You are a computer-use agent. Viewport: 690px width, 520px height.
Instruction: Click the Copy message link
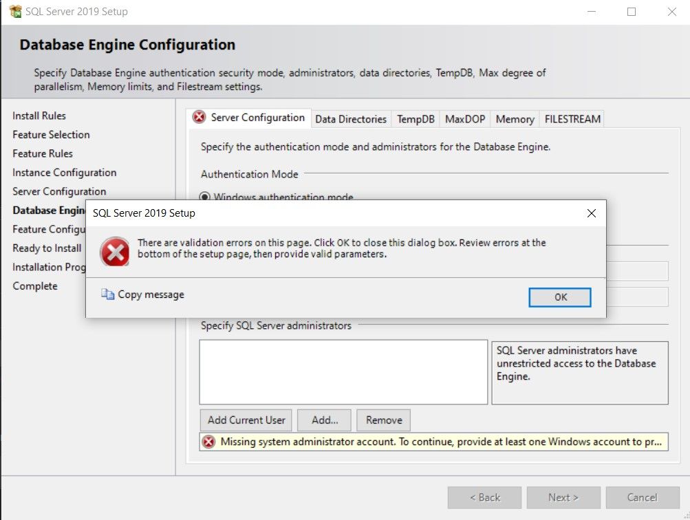pos(151,294)
